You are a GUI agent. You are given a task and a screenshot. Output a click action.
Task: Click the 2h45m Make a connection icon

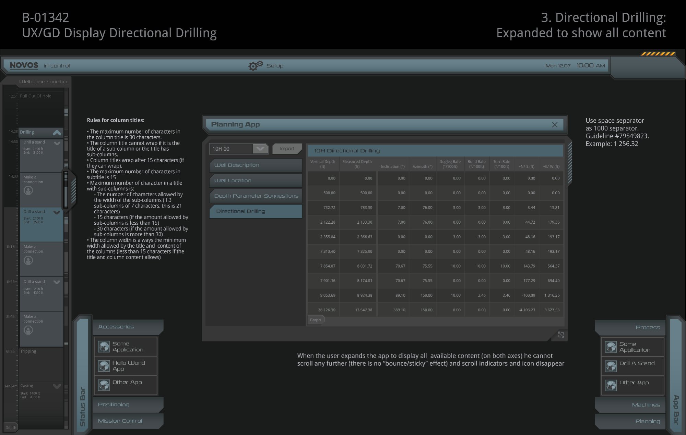click(x=28, y=330)
